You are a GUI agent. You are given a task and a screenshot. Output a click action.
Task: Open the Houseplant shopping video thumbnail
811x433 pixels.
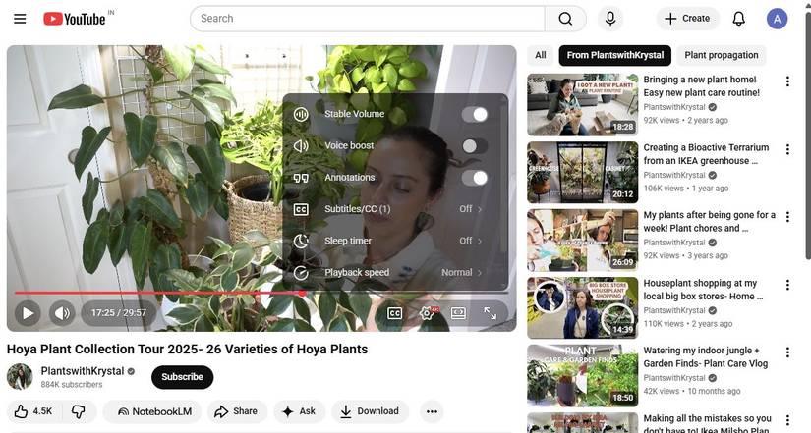pyautogui.click(x=582, y=308)
